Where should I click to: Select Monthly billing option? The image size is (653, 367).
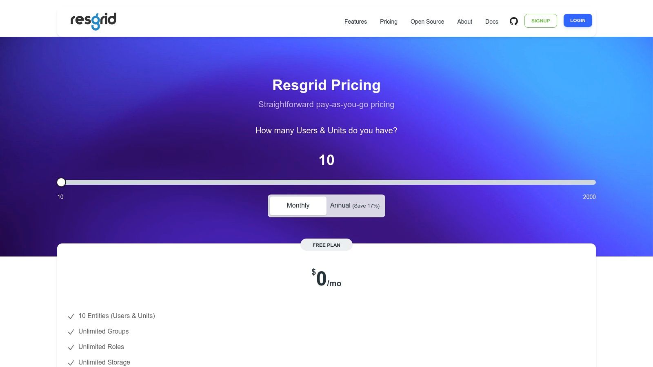298,206
